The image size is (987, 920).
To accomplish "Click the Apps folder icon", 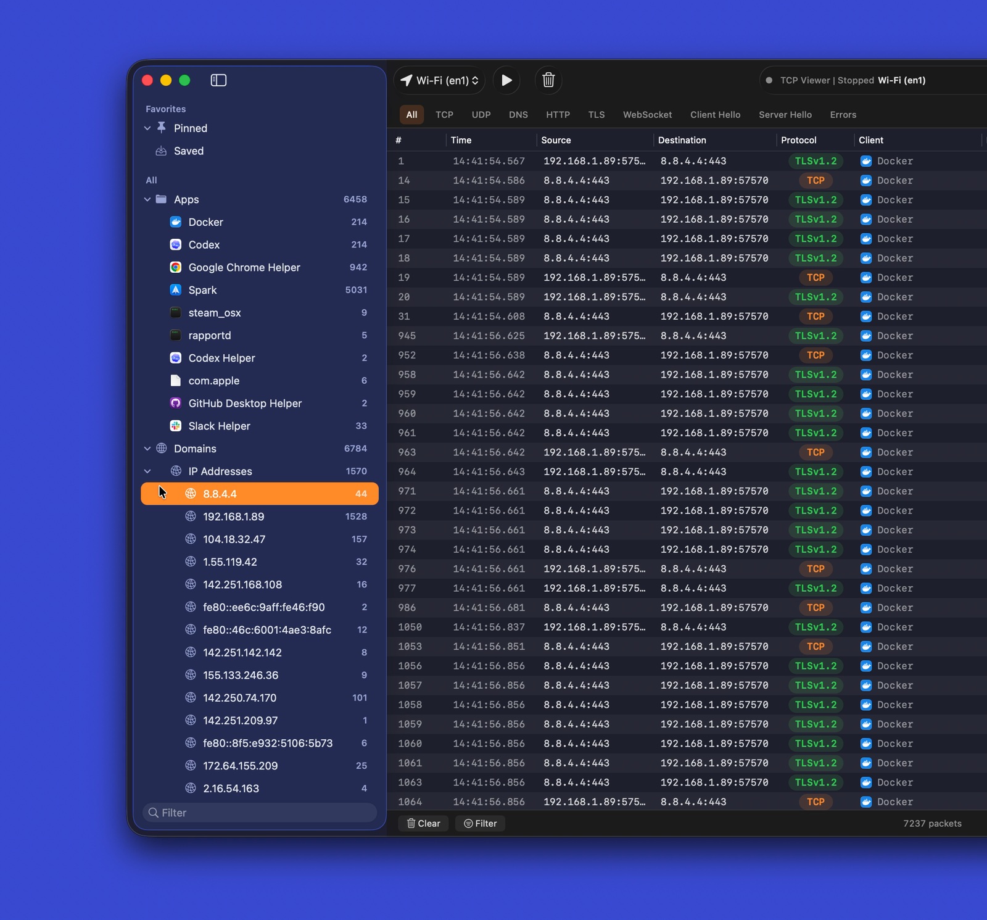I will pyautogui.click(x=161, y=199).
